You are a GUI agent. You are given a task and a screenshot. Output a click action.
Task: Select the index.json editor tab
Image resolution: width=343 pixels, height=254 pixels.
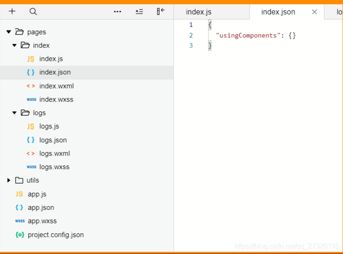(x=278, y=12)
